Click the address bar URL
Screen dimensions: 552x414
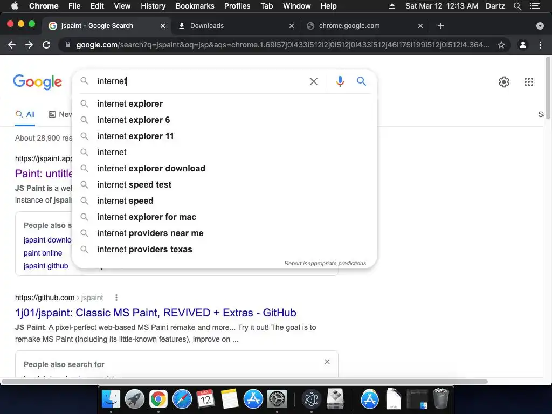pyautogui.click(x=282, y=45)
